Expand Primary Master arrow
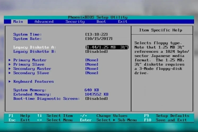Viewport: 198px width, 132px height. (10, 60)
